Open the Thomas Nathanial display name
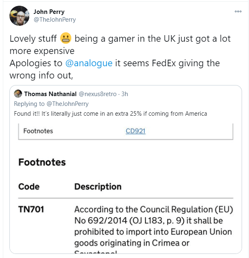Viewport: 249px width, 258px height. [50, 94]
